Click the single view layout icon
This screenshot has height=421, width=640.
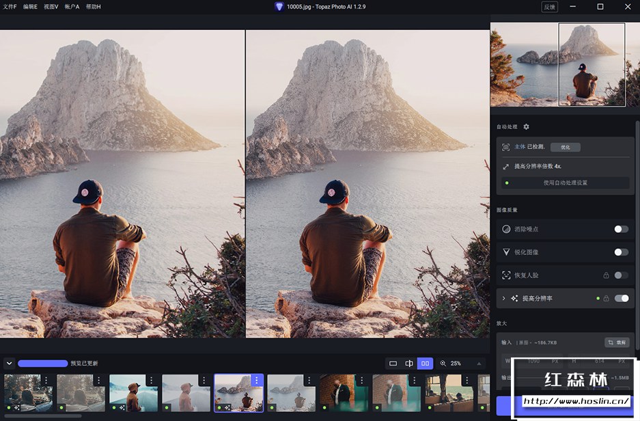coord(393,364)
